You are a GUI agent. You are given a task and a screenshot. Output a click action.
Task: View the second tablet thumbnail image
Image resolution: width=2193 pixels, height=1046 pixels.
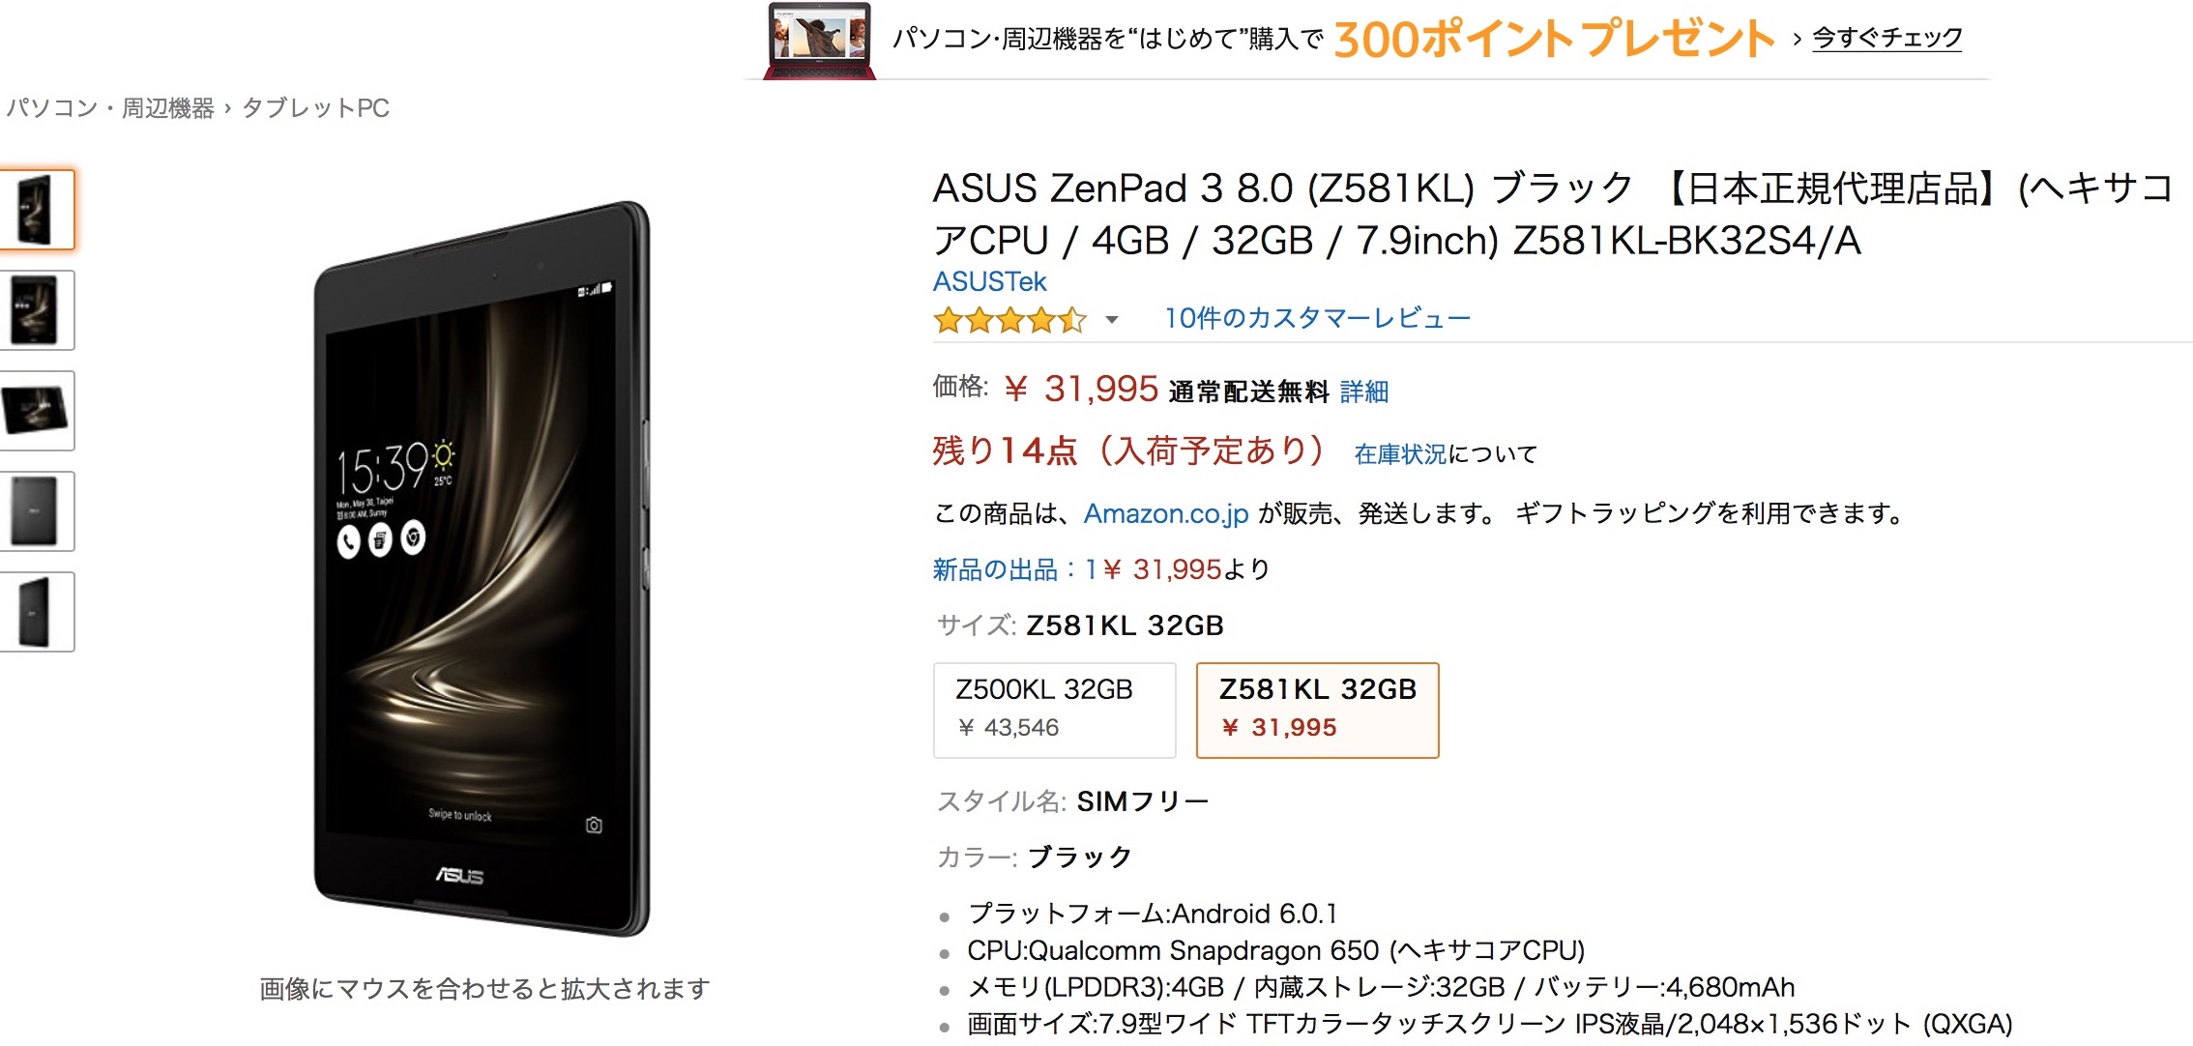(x=36, y=310)
